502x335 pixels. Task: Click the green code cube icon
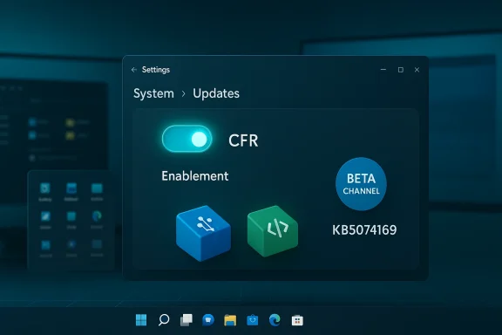(x=273, y=231)
